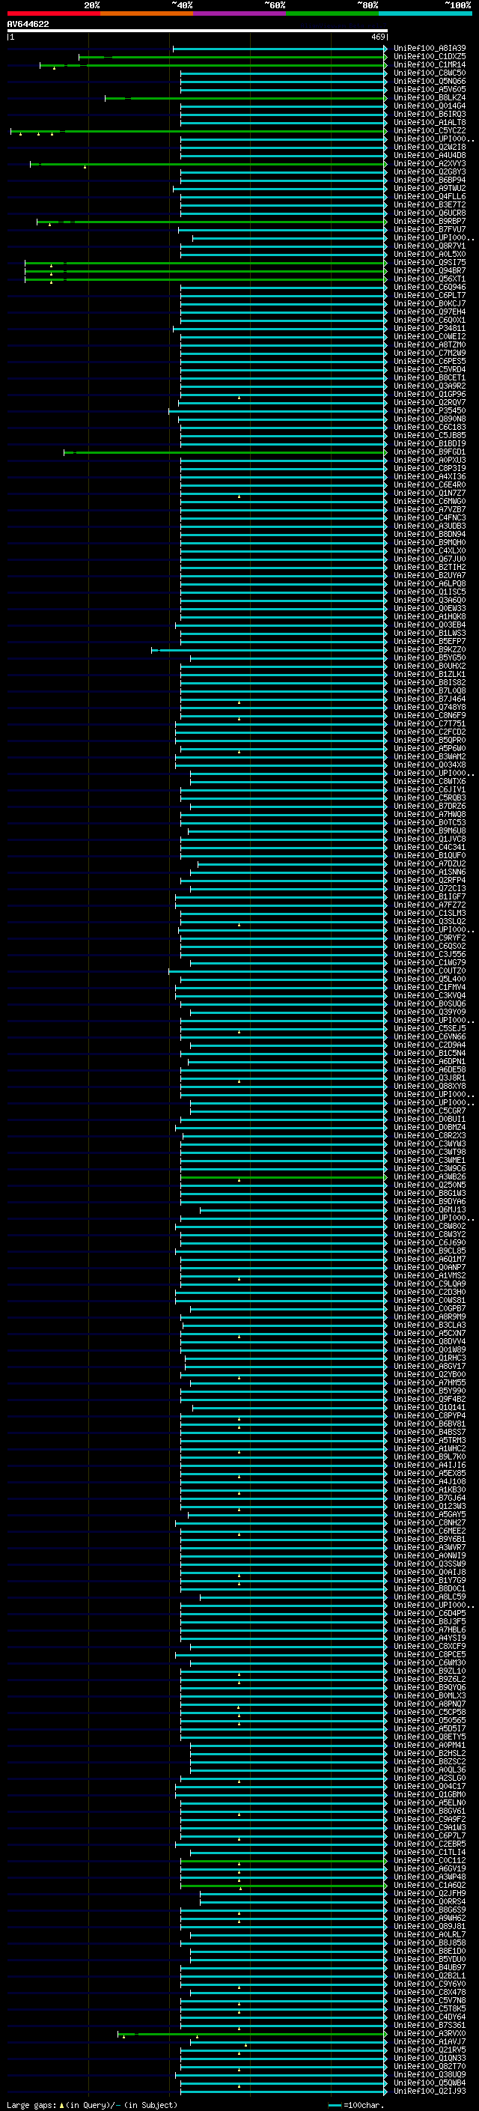Select label UniRef100_A8R9M9
The height and width of the screenshot is (2111, 479).
[429, 1317]
